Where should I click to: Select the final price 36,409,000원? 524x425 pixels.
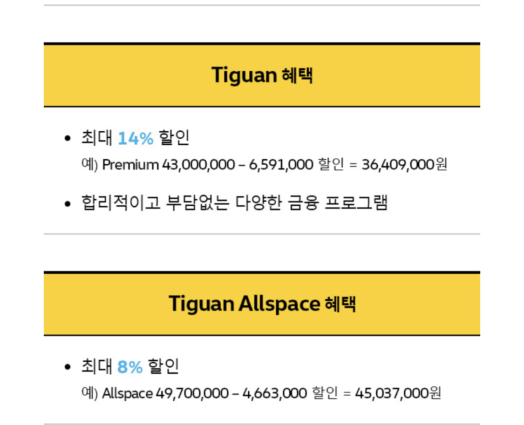tap(404, 165)
